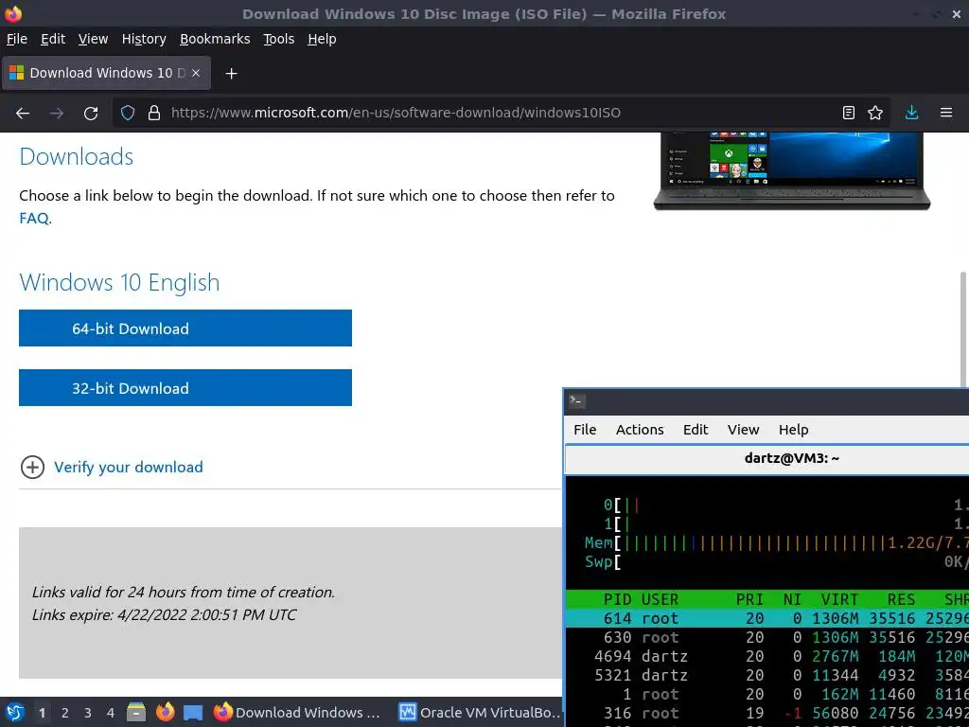Click the Windows 10 laptop image
The image size is (969, 727).
tap(792, 171)
